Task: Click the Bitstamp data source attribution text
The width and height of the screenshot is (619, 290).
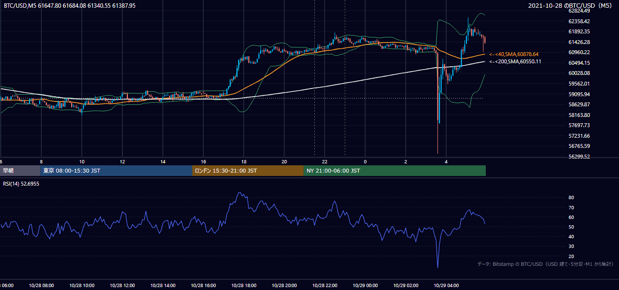Action: pyautogui.click(x=545, y=264)
